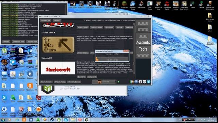Image resolution: width=218 pixels, height=123 pixels.
Task: Click Windows Start button
Action: [3, 120]
